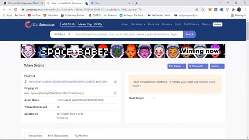Open the KuSwap bookmark

(x=132, y=15)
